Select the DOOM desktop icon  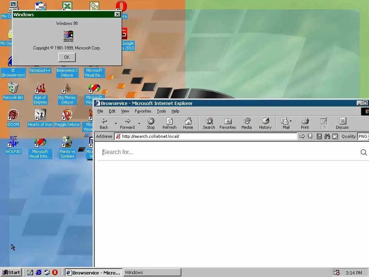pos(13,118)
